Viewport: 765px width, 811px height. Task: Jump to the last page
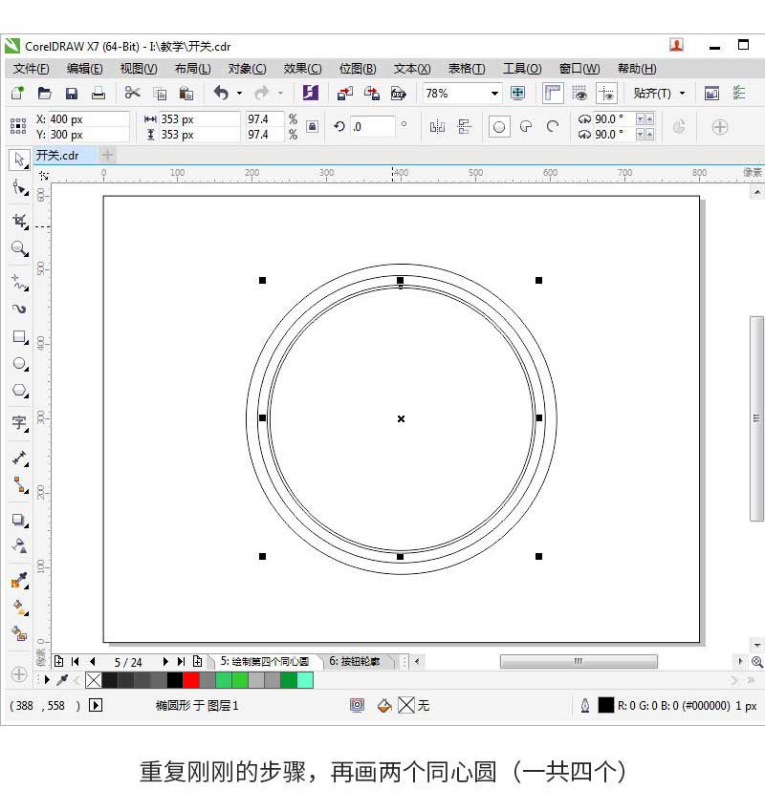[181, 662]
